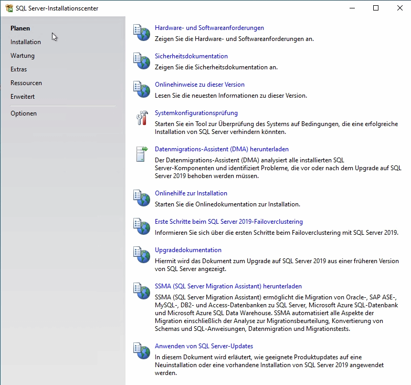Click the document icon next to Sicherheitsdokumentation
The width and height of the screenshot is (411, 385).
[142, 61]
